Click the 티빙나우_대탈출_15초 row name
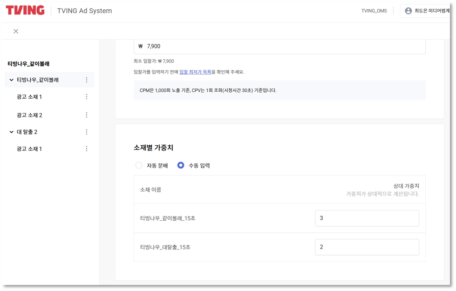Image resolution: width=456 pixels, height=291 pixels. 165,247
